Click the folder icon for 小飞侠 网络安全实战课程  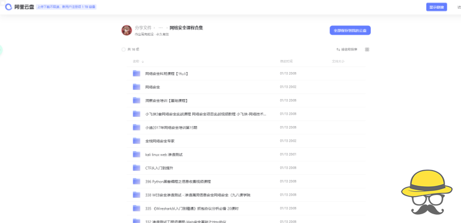[137, 114]
